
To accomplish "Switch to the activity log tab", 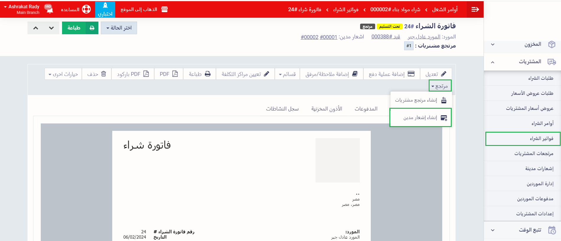I will [282, 109].
